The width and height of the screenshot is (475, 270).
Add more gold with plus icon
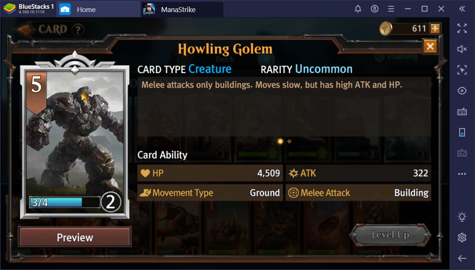(435, 29)
